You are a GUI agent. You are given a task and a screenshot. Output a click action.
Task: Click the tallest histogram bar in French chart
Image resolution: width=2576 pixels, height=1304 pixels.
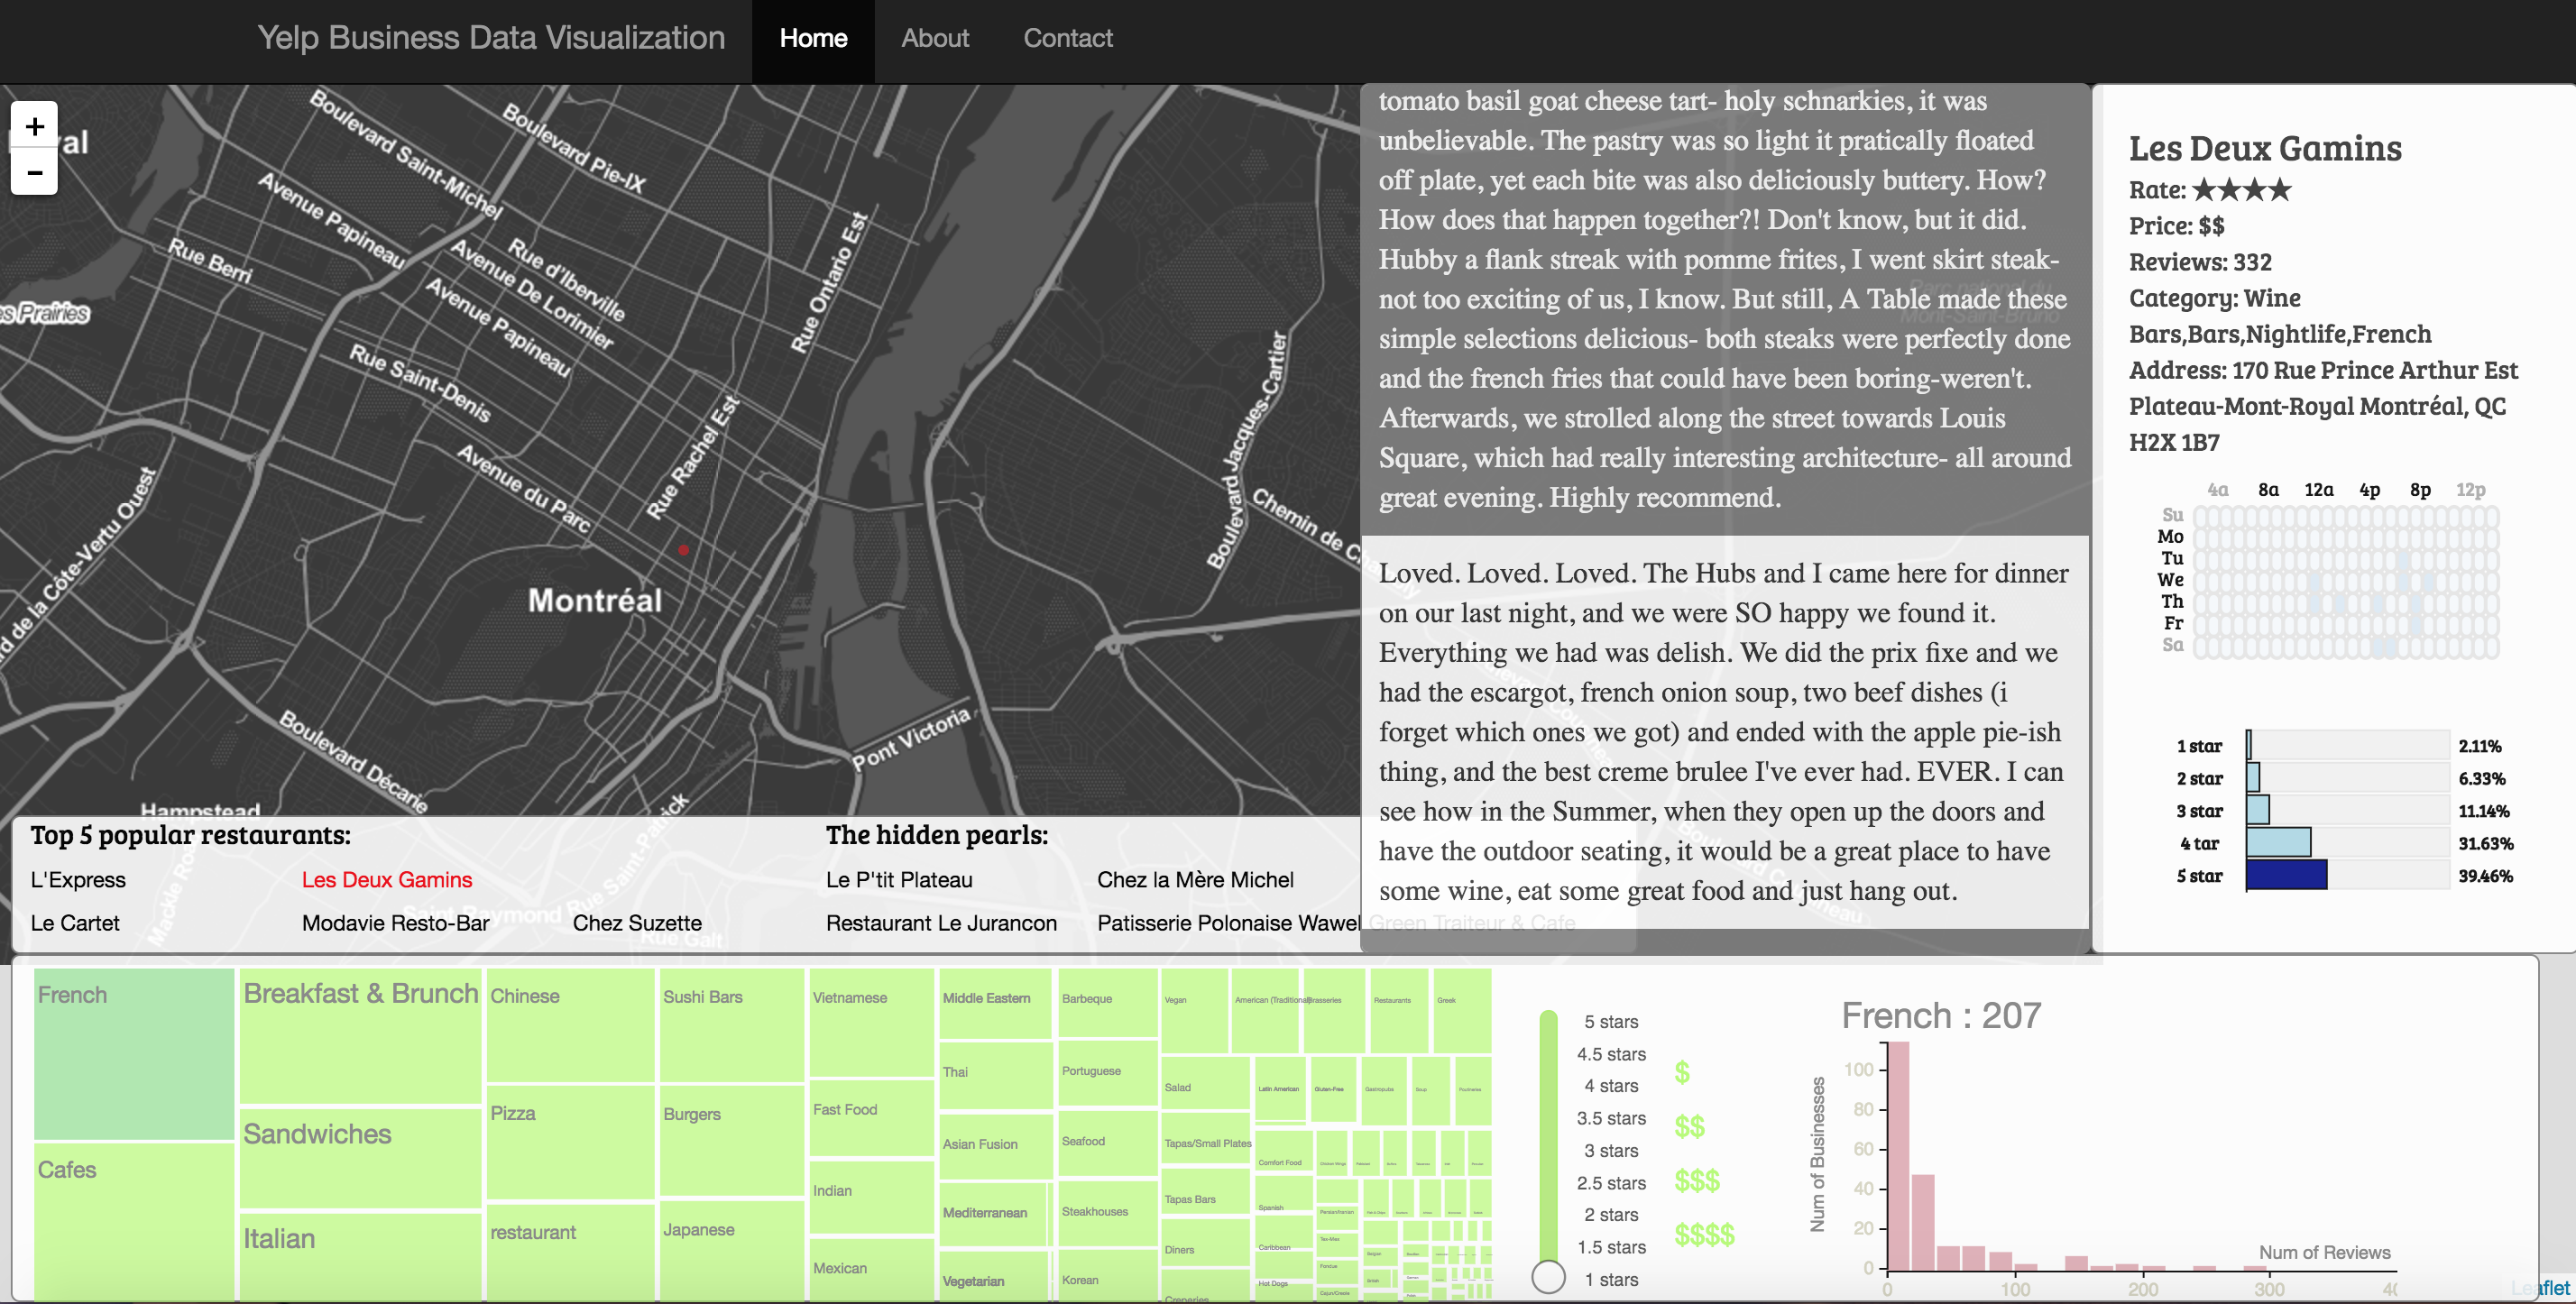pos(1897,1155)
